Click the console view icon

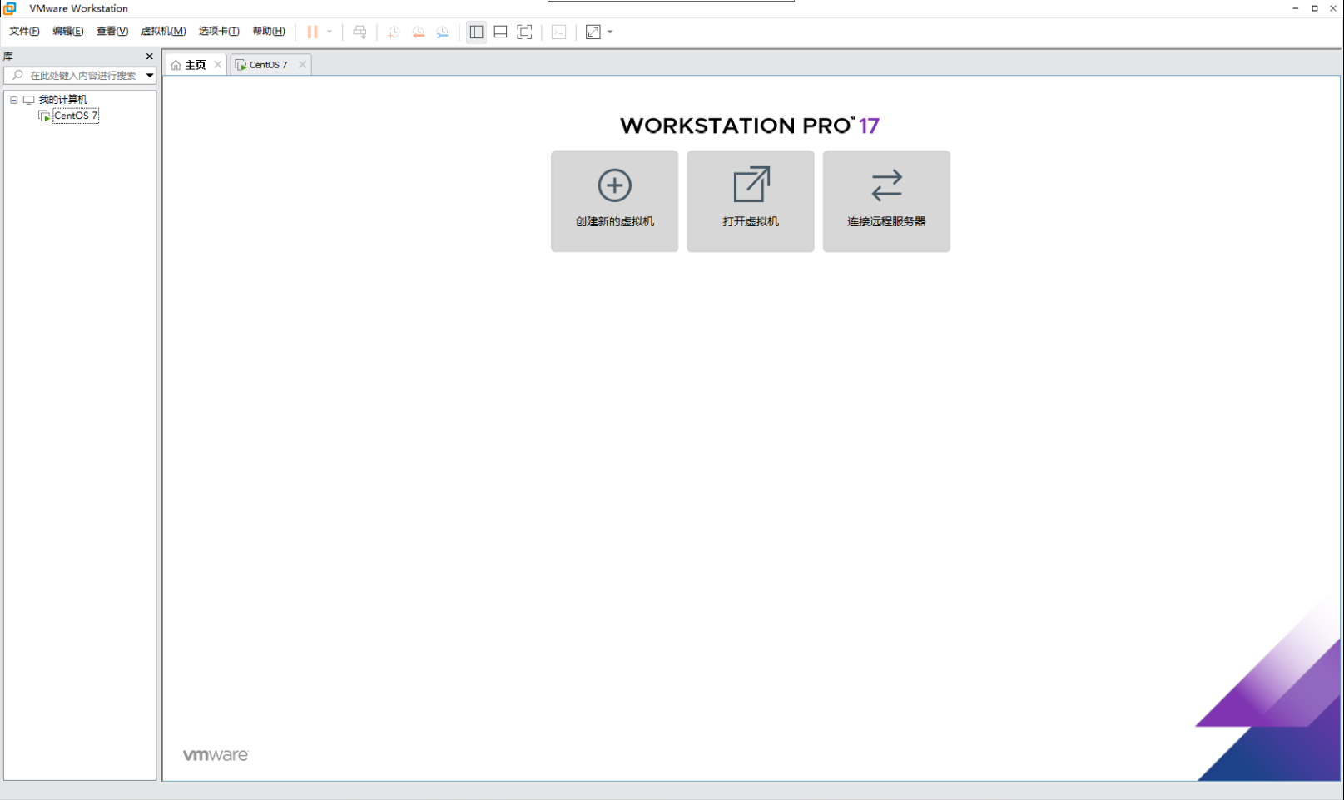click(x=559, y=32)
